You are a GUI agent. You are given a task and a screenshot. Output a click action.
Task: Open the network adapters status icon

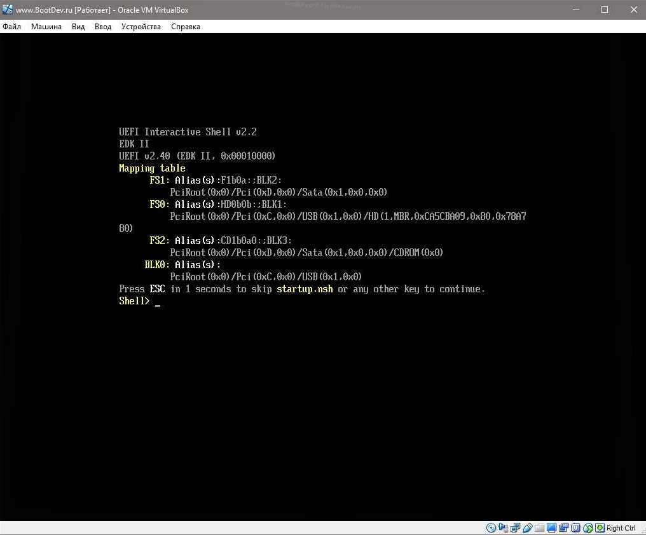pyautogui.click(x=514, y=527)
